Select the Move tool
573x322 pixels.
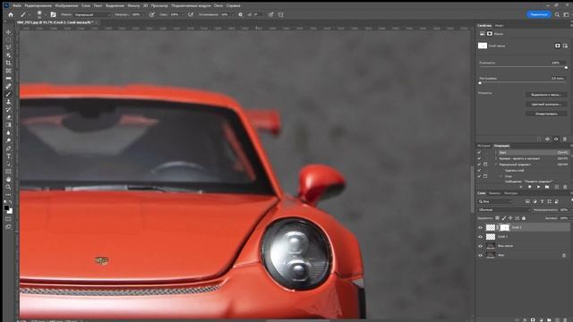click(x=8, y=32)
